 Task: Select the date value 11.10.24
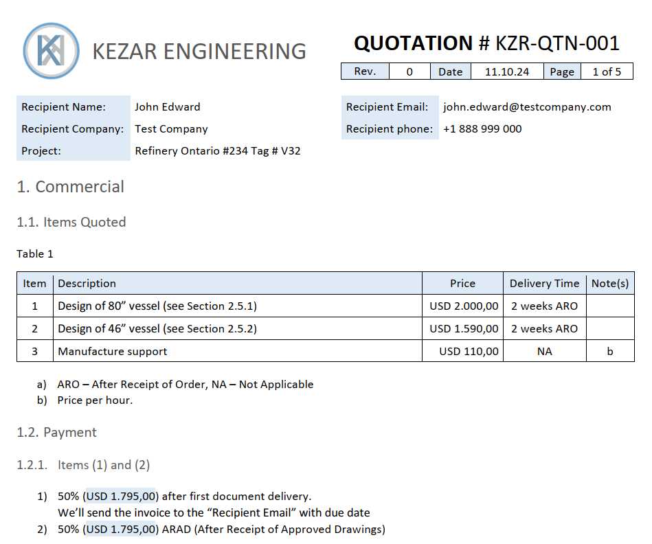pyautogui.click(x=507, y=71)
